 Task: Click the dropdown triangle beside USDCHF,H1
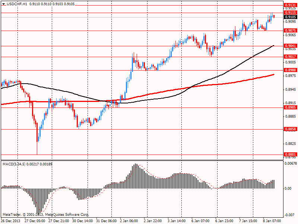pos(4,4)
